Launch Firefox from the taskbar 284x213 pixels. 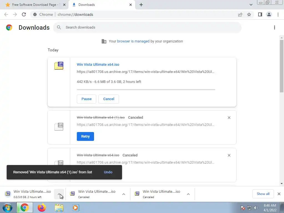click(42, 207)
